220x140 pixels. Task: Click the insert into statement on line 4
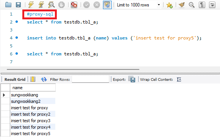(x=114, y=38)
